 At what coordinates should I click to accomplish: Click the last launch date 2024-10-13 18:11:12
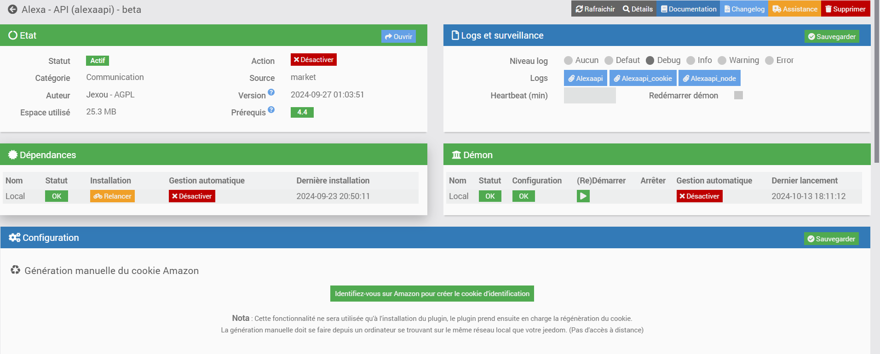click(809, 196)
